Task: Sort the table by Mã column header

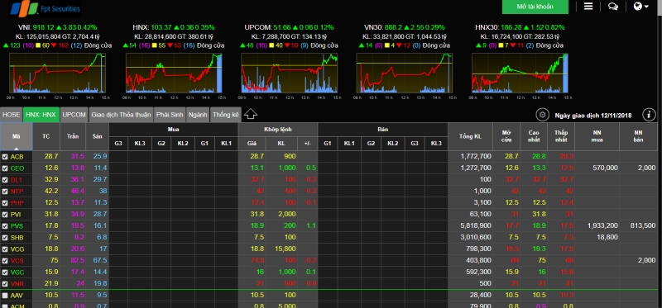Action: pos(17,136)
